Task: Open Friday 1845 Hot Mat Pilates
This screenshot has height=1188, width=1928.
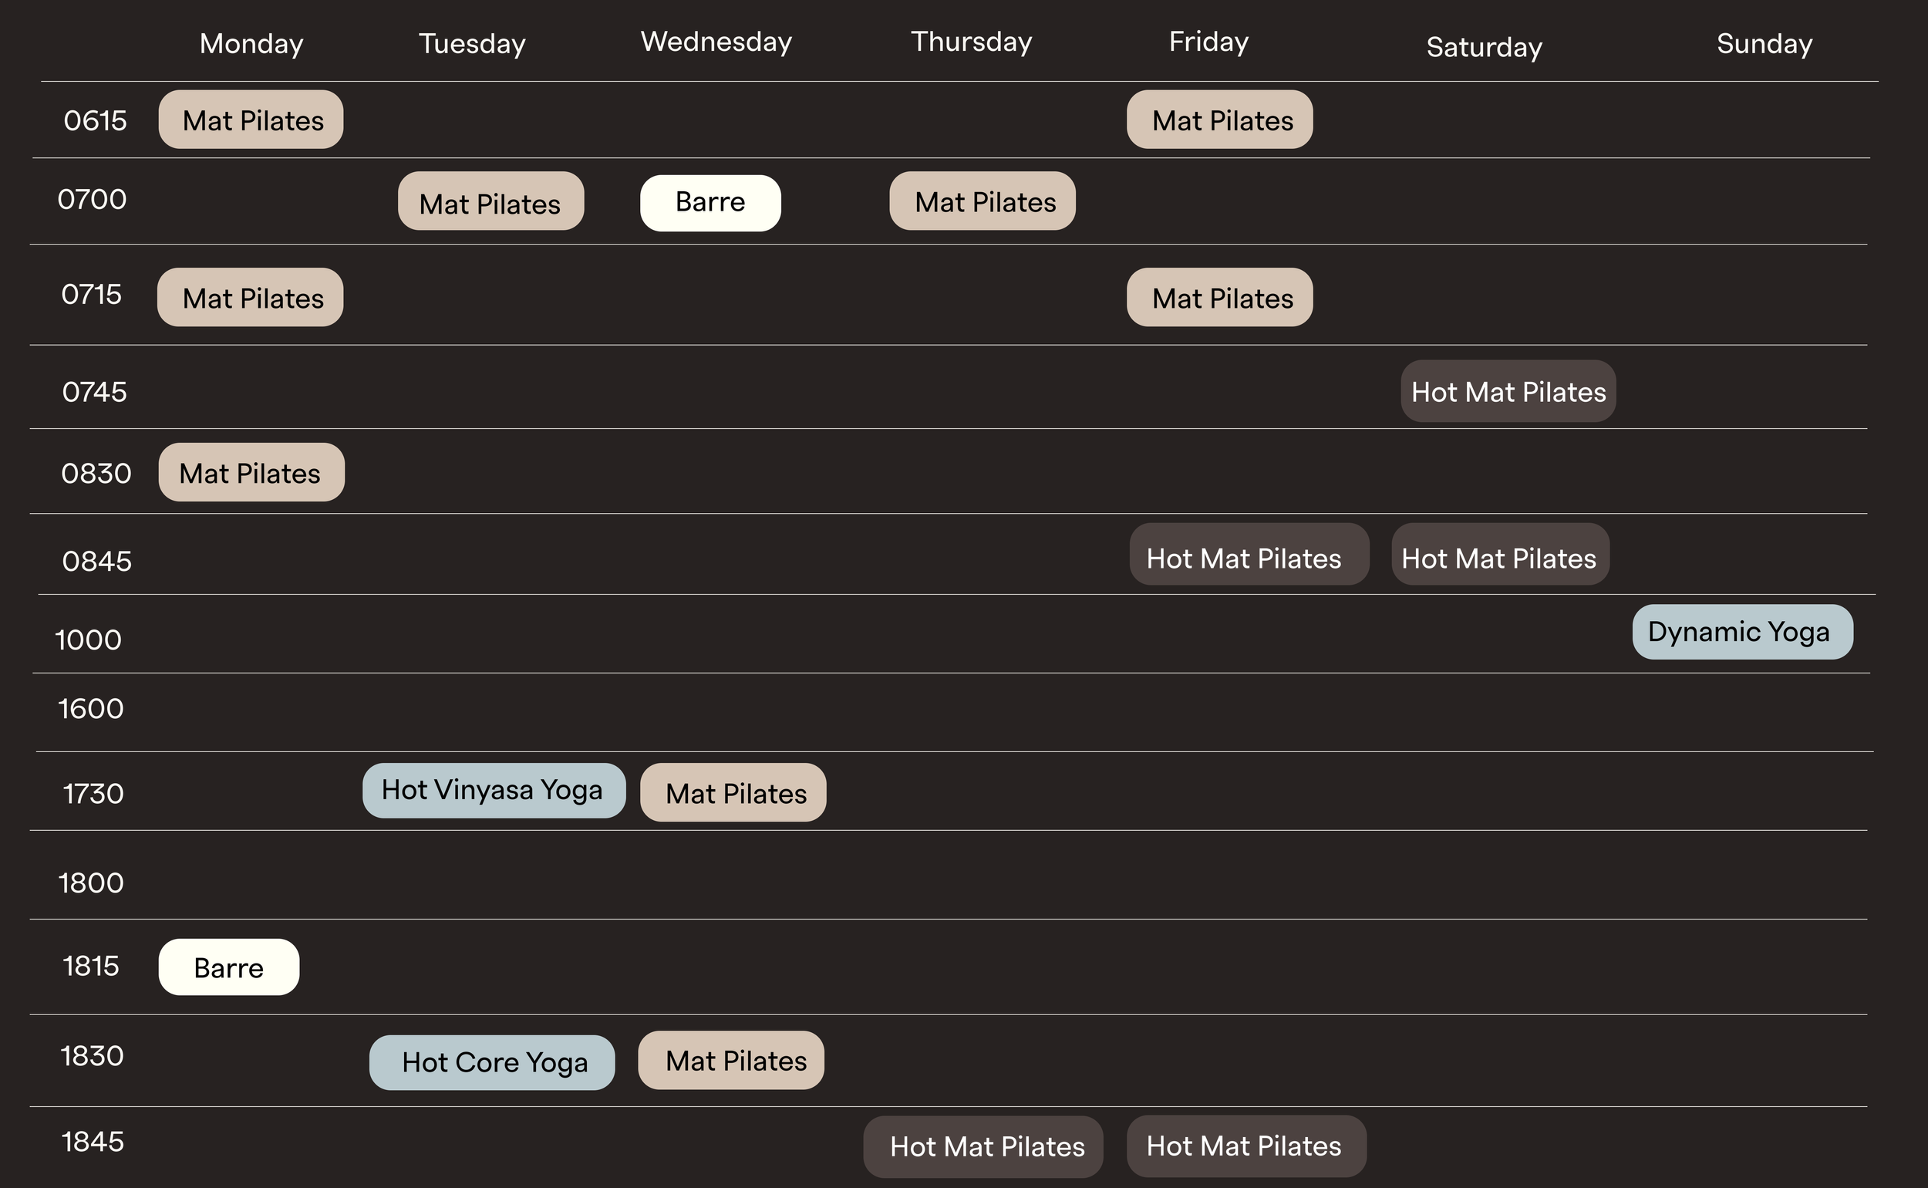Action: pos(1246,1146)
